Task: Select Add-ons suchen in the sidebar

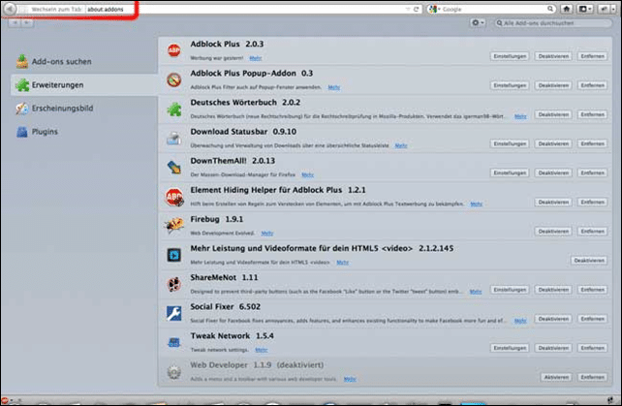Action: pyautogui.click(x=53, y=61)
